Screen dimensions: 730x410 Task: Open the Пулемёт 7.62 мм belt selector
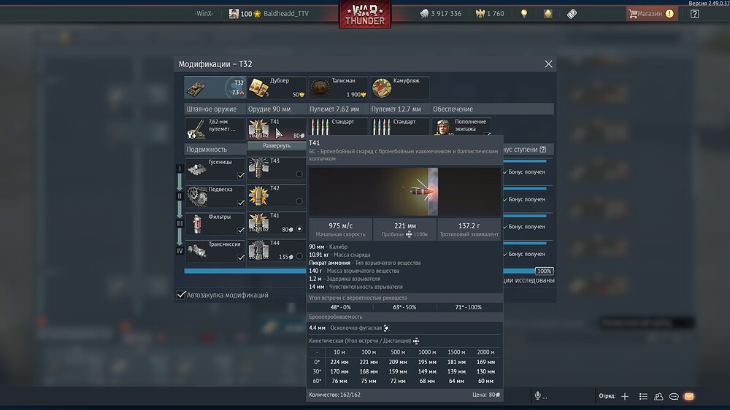[338, 128]
